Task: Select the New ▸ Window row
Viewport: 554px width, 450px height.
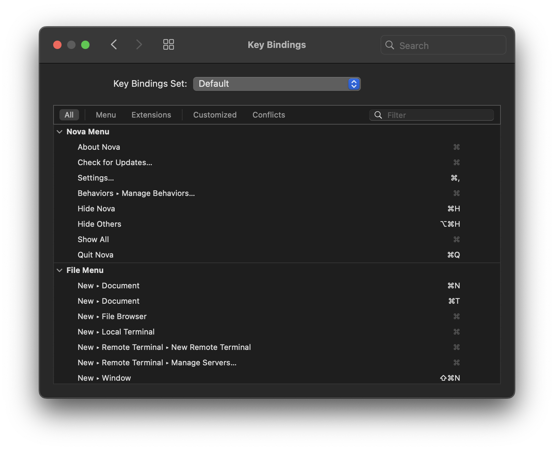Action: pos(277,378)
